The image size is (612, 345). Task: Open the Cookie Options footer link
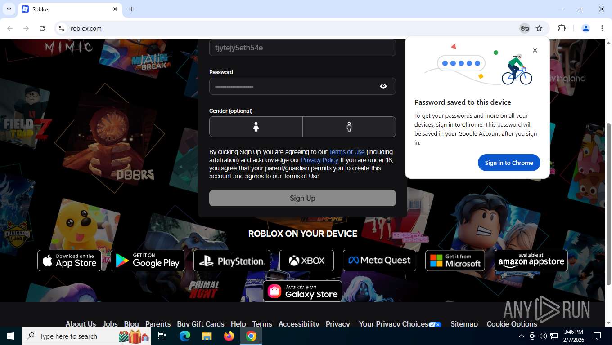[512, 324]
